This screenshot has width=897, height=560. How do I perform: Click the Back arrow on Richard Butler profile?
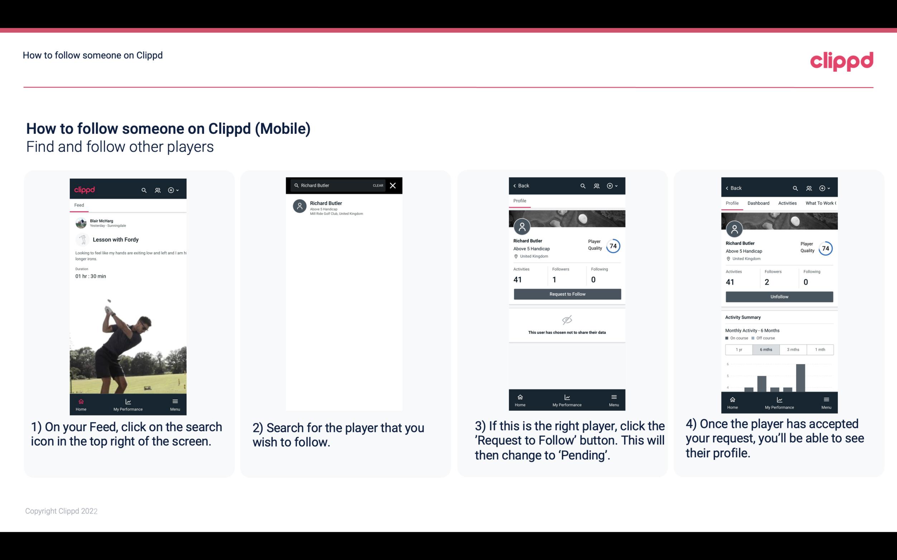point(516,186)
